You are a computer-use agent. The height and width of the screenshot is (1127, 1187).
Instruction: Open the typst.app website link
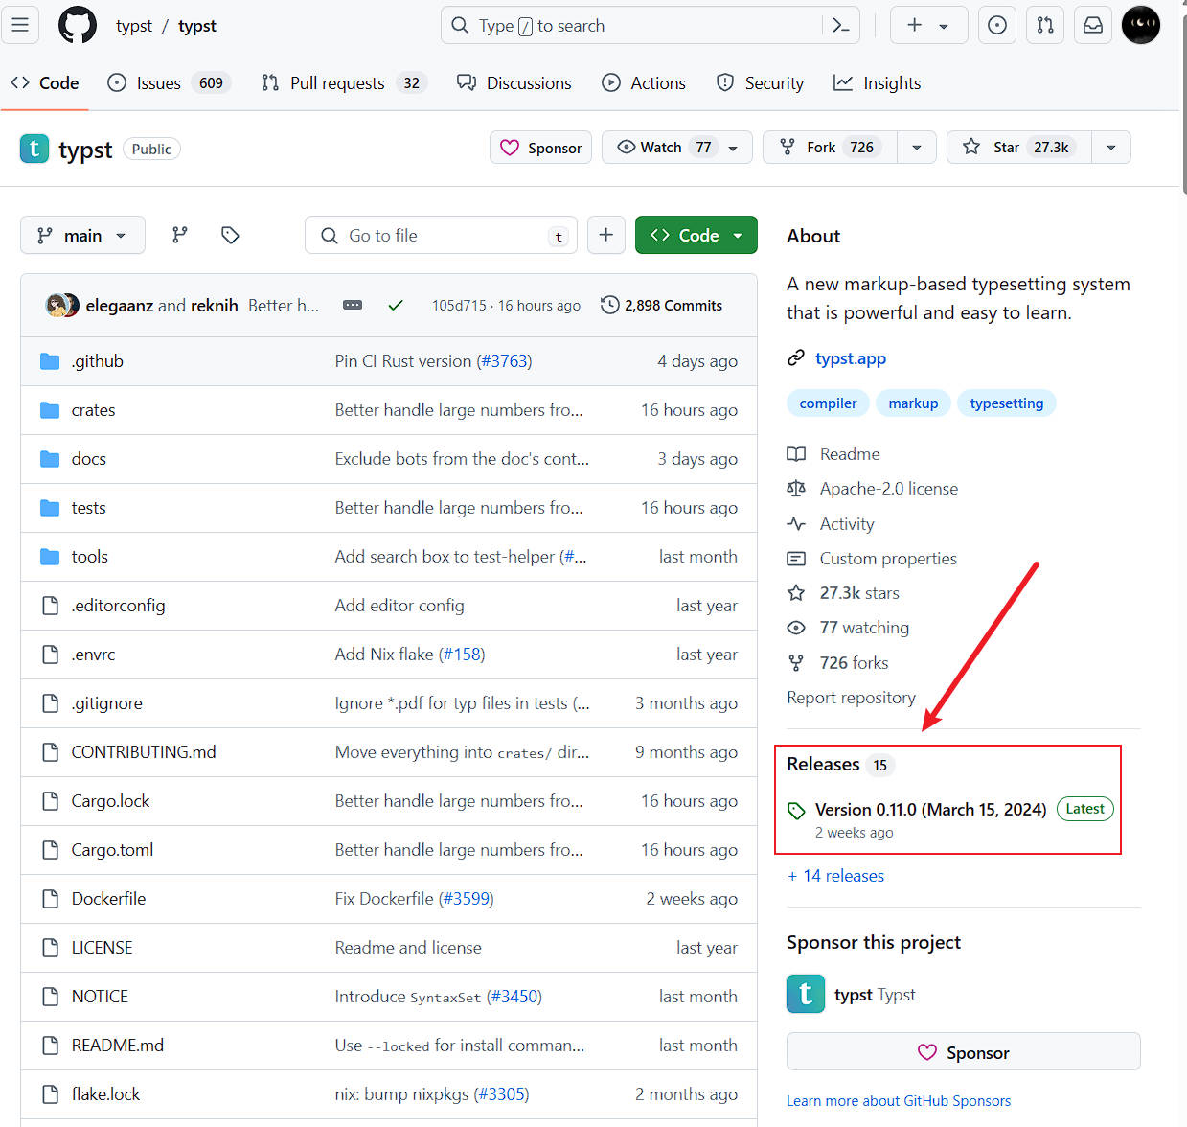point(850,358)
